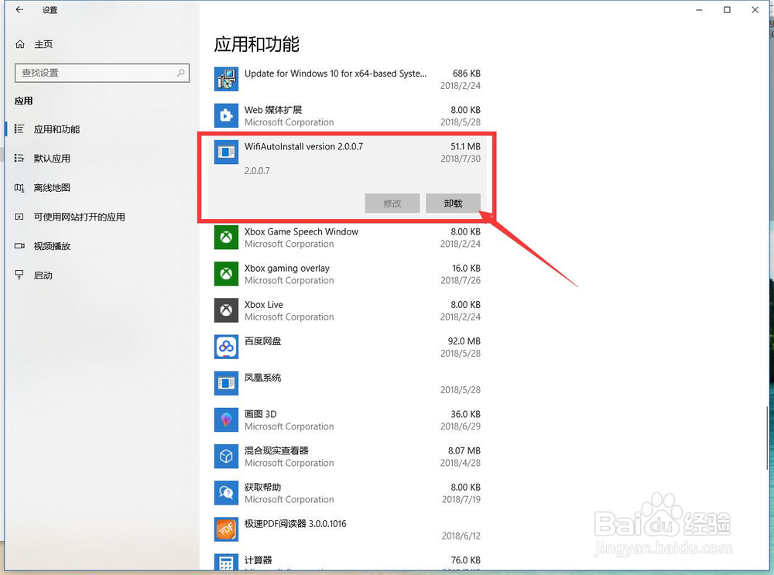The height and width of the screenshot is (575, 774).
Task: Open 主页 settings home
Action: tap(43, 44)
